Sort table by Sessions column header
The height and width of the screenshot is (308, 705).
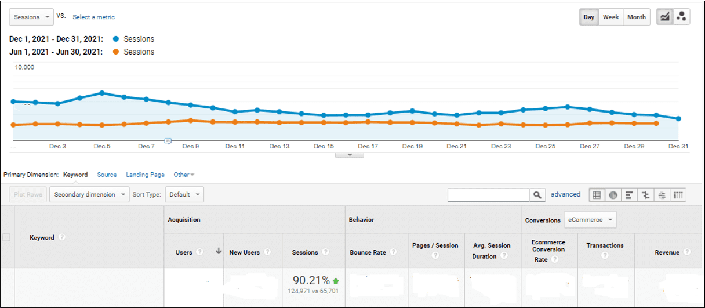click(305, 252)
